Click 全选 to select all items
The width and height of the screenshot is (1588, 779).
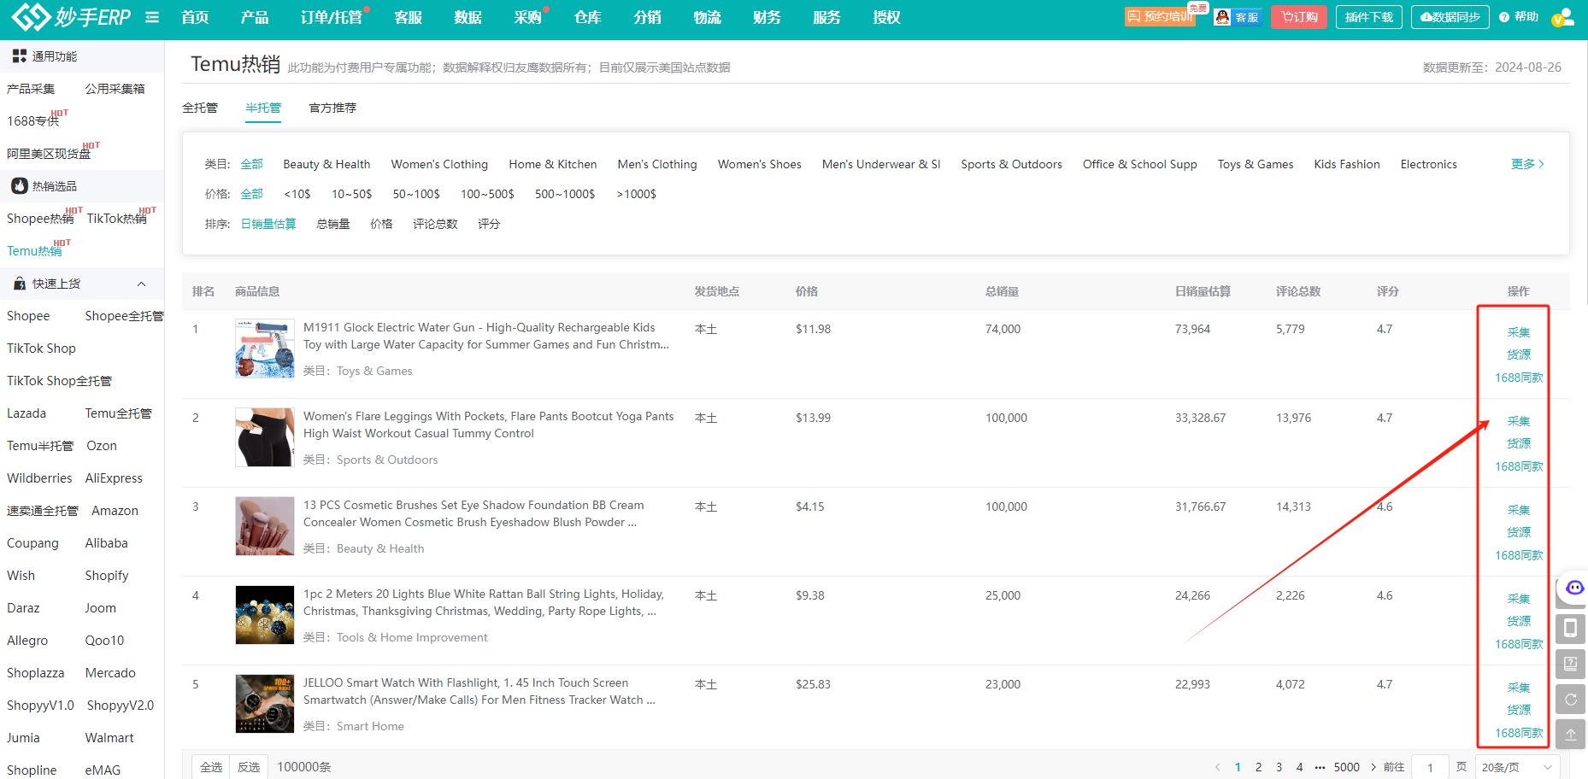(211, 767)
